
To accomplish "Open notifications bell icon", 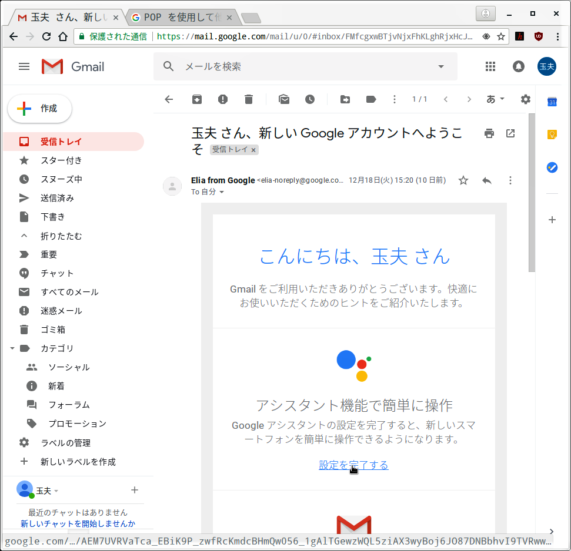I will tap(519, 66).
